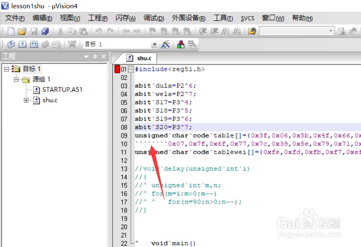This screenshot has height=247, width=361.
Task: Place the cursor on the sbit S20=P3^7 line
Action: tap(163, 127)
